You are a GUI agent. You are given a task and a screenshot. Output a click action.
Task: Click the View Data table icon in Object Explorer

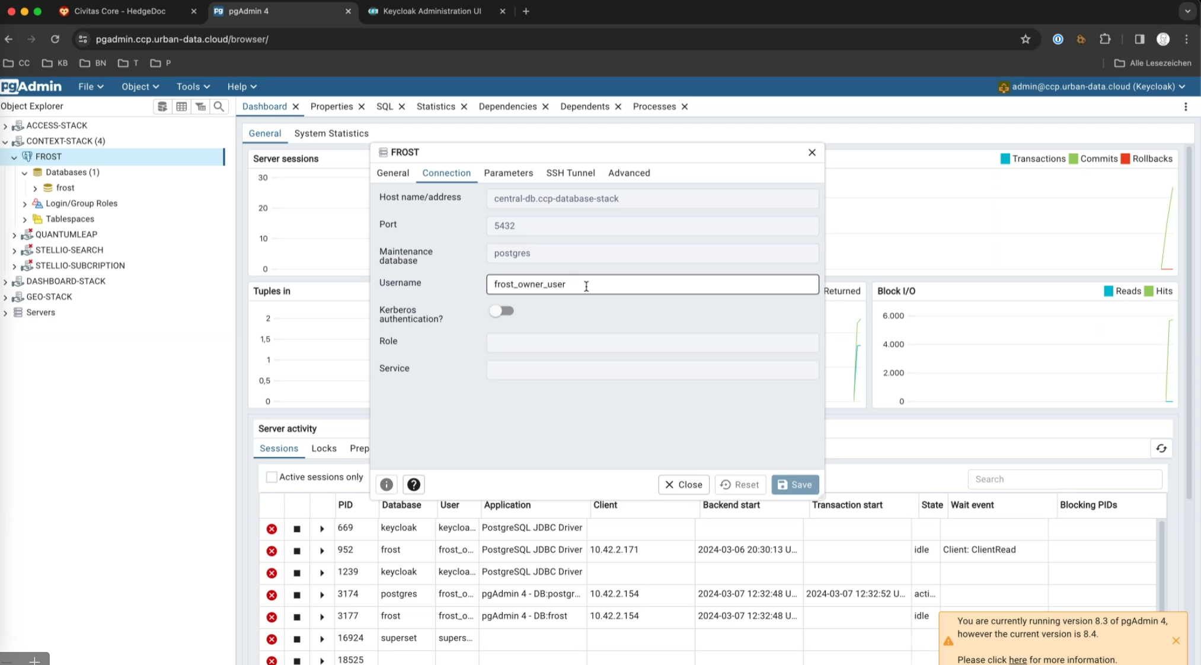[x=181, y=106]
